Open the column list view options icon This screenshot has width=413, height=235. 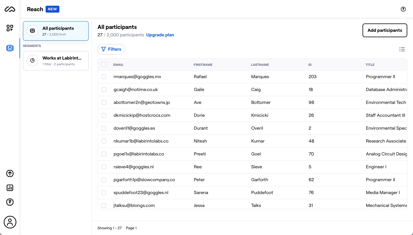point(402,49)
